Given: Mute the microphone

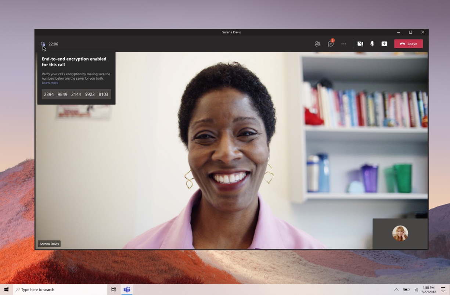Looking at the screenshot, I should [372, 44].
